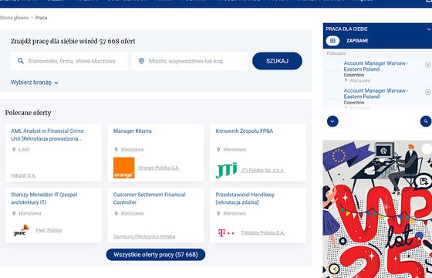432x278 pixels.
Task: Focus the Stanowisko, firma, słowo kluczowe field
Action: (x=69, y=61)
